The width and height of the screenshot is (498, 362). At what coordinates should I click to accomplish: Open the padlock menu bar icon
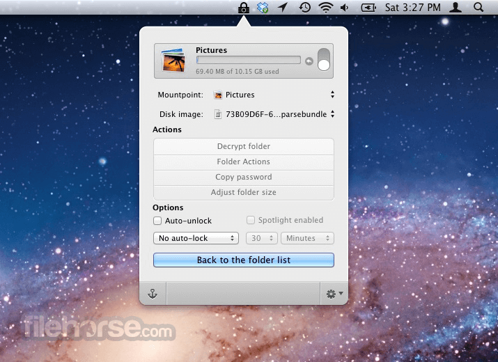tap(244, 8)
